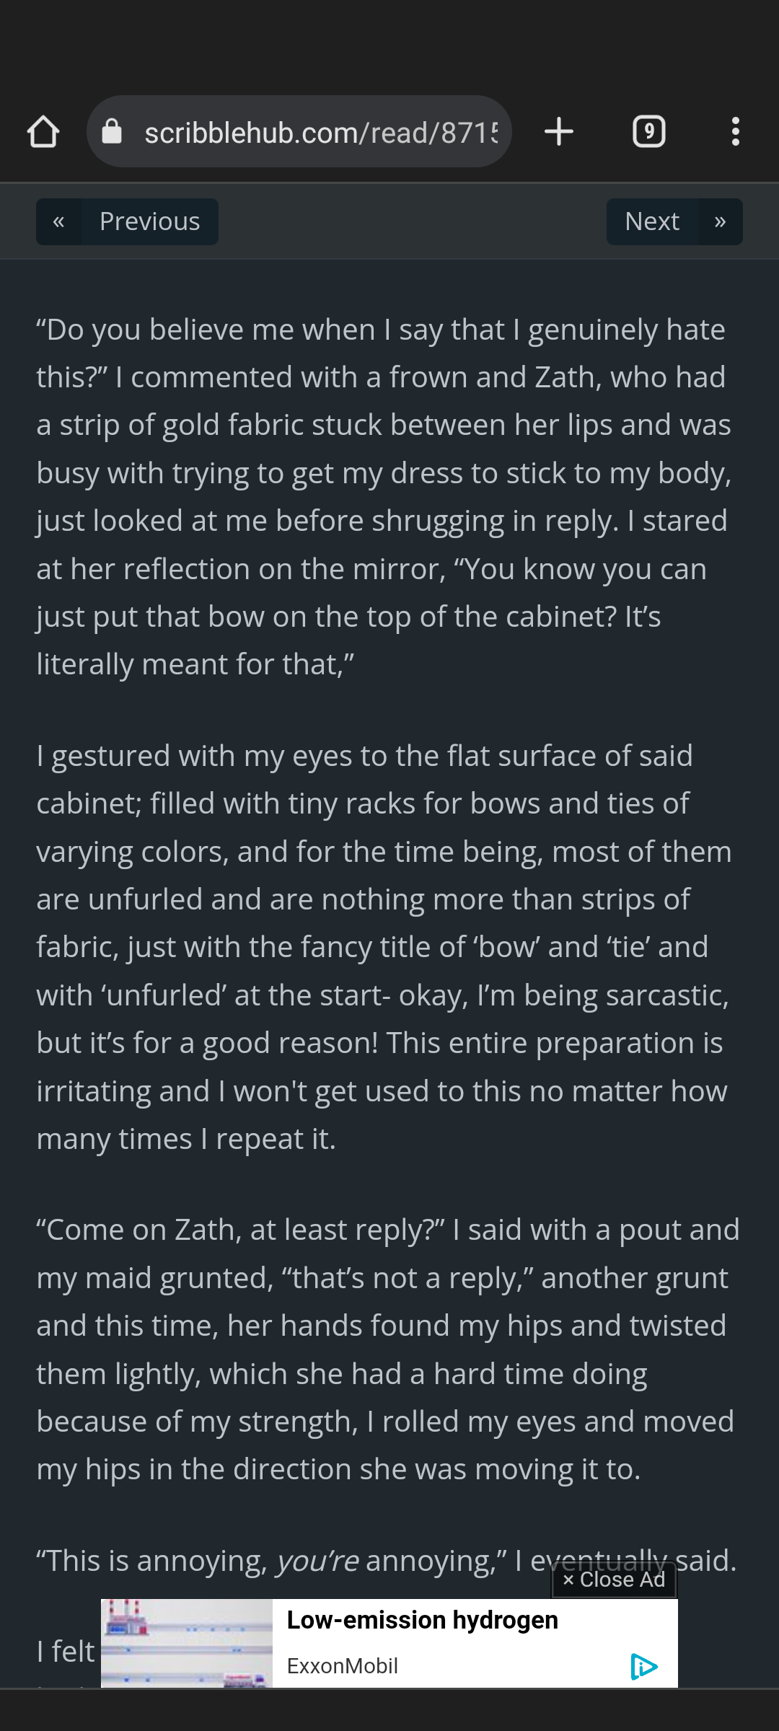Screen dimensions: 779x1731
Task: Go to the Previous chapter
Action: click(x=149, y=221)
